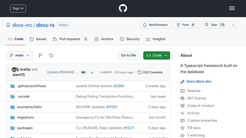This screenshot has width=246, height=138.
Task: Open the packages folder
Action: [25, 128]
